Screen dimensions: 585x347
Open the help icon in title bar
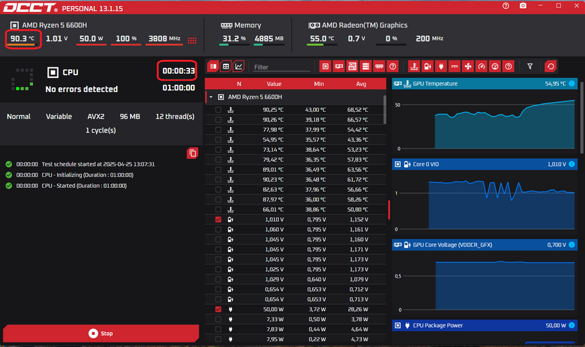(x=506, y=5)
